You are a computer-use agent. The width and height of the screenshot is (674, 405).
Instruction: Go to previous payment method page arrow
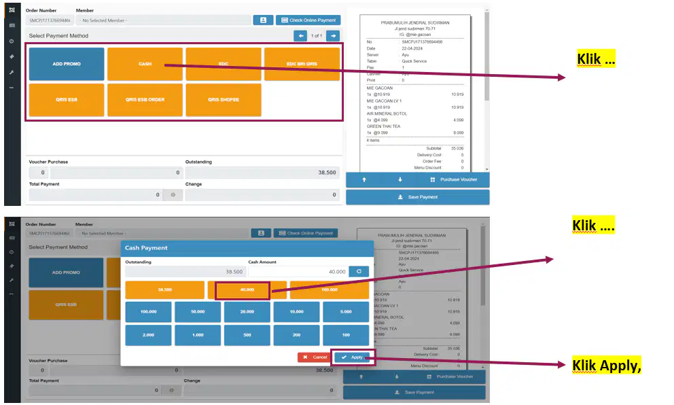(x=300, y=36)
